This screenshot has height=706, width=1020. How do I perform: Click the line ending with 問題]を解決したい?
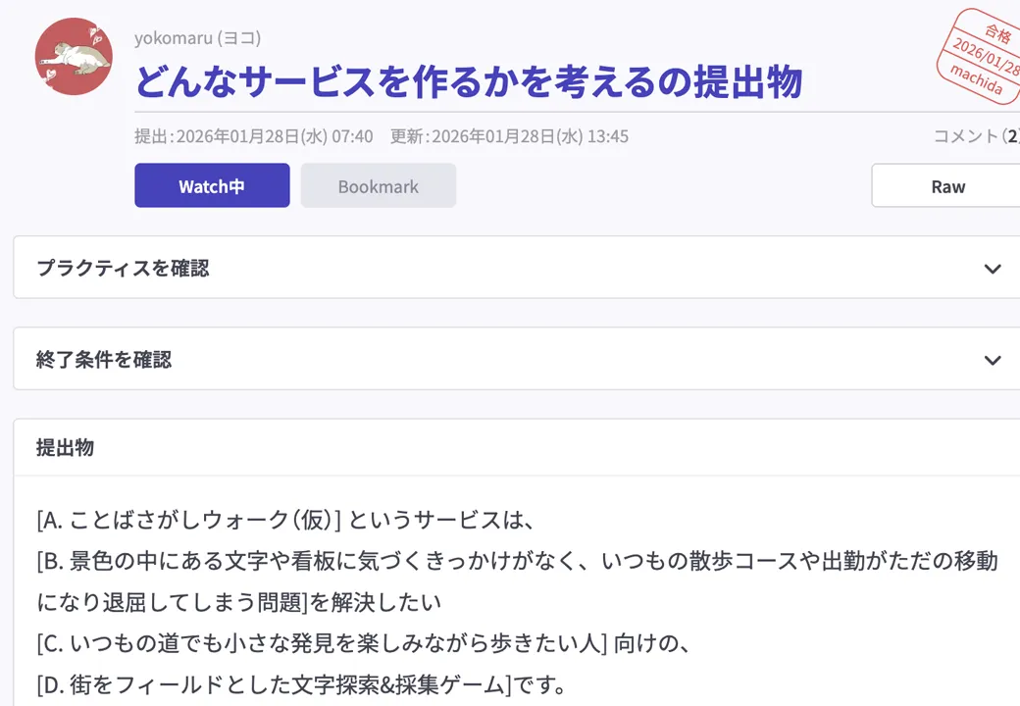[x=238, y=603]
